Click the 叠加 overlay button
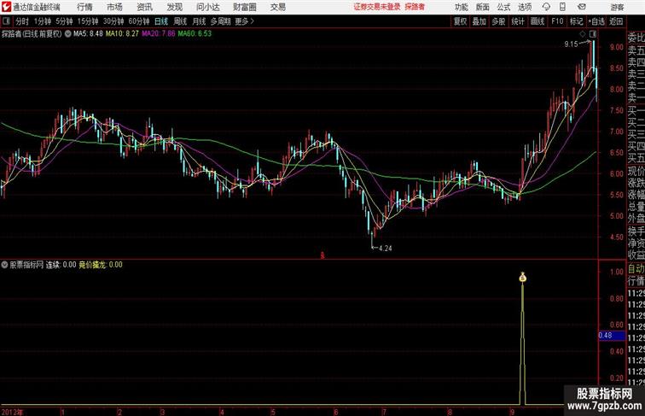Viewport: 645px width, 416px height. click(x=479, y=21)
